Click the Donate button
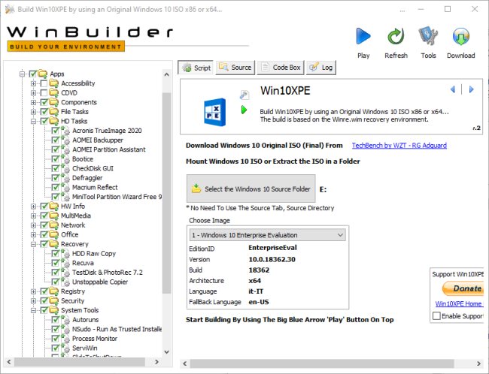Screen dimensions: 489x374 point(463,288)
